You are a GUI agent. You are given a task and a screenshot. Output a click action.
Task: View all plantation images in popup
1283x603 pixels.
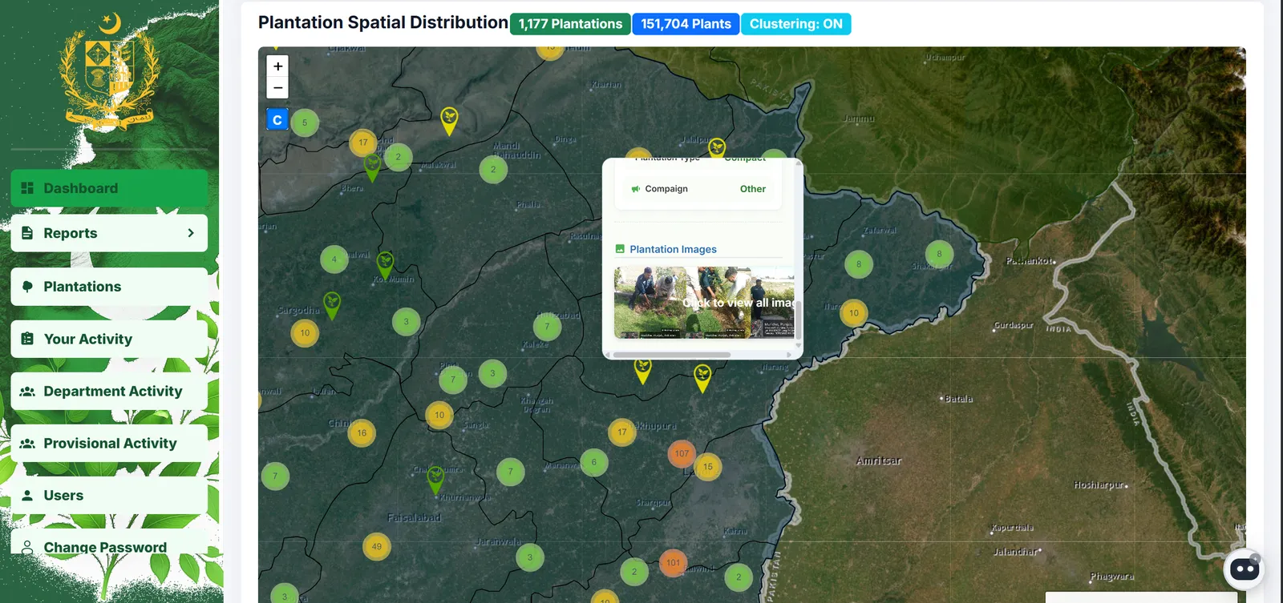coord(704,303)
